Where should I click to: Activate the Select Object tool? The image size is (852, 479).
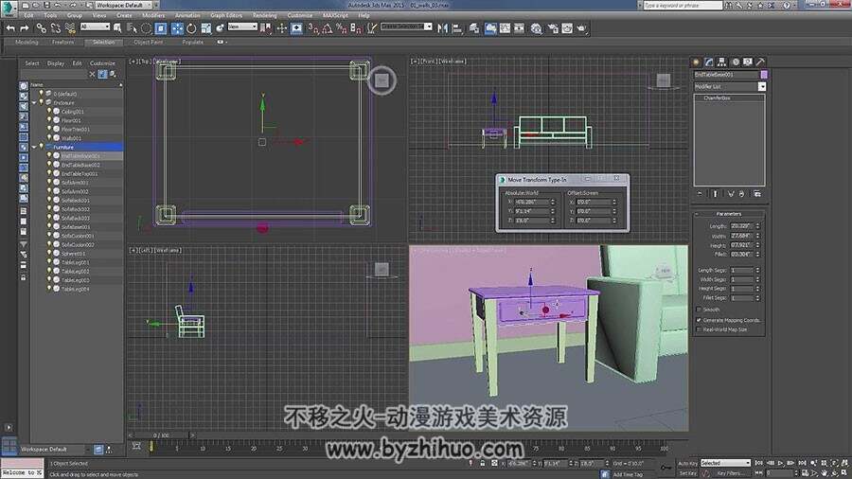pos(117,27)
